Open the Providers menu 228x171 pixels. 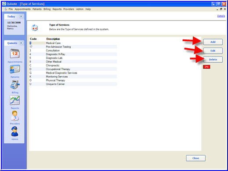69,9
